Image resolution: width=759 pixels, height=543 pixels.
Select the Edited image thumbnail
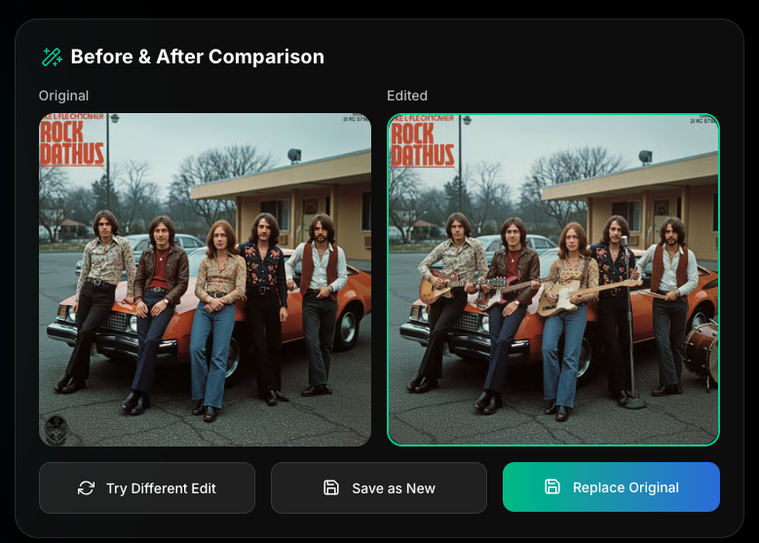click(x=553, y=280)
